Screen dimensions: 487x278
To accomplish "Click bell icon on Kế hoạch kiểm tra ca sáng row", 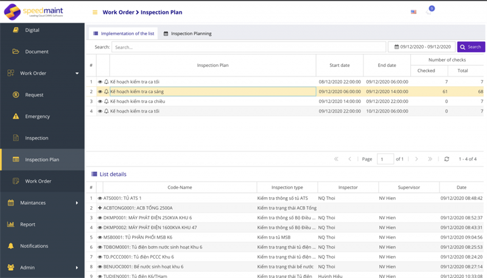I will (x=106, y=91).
